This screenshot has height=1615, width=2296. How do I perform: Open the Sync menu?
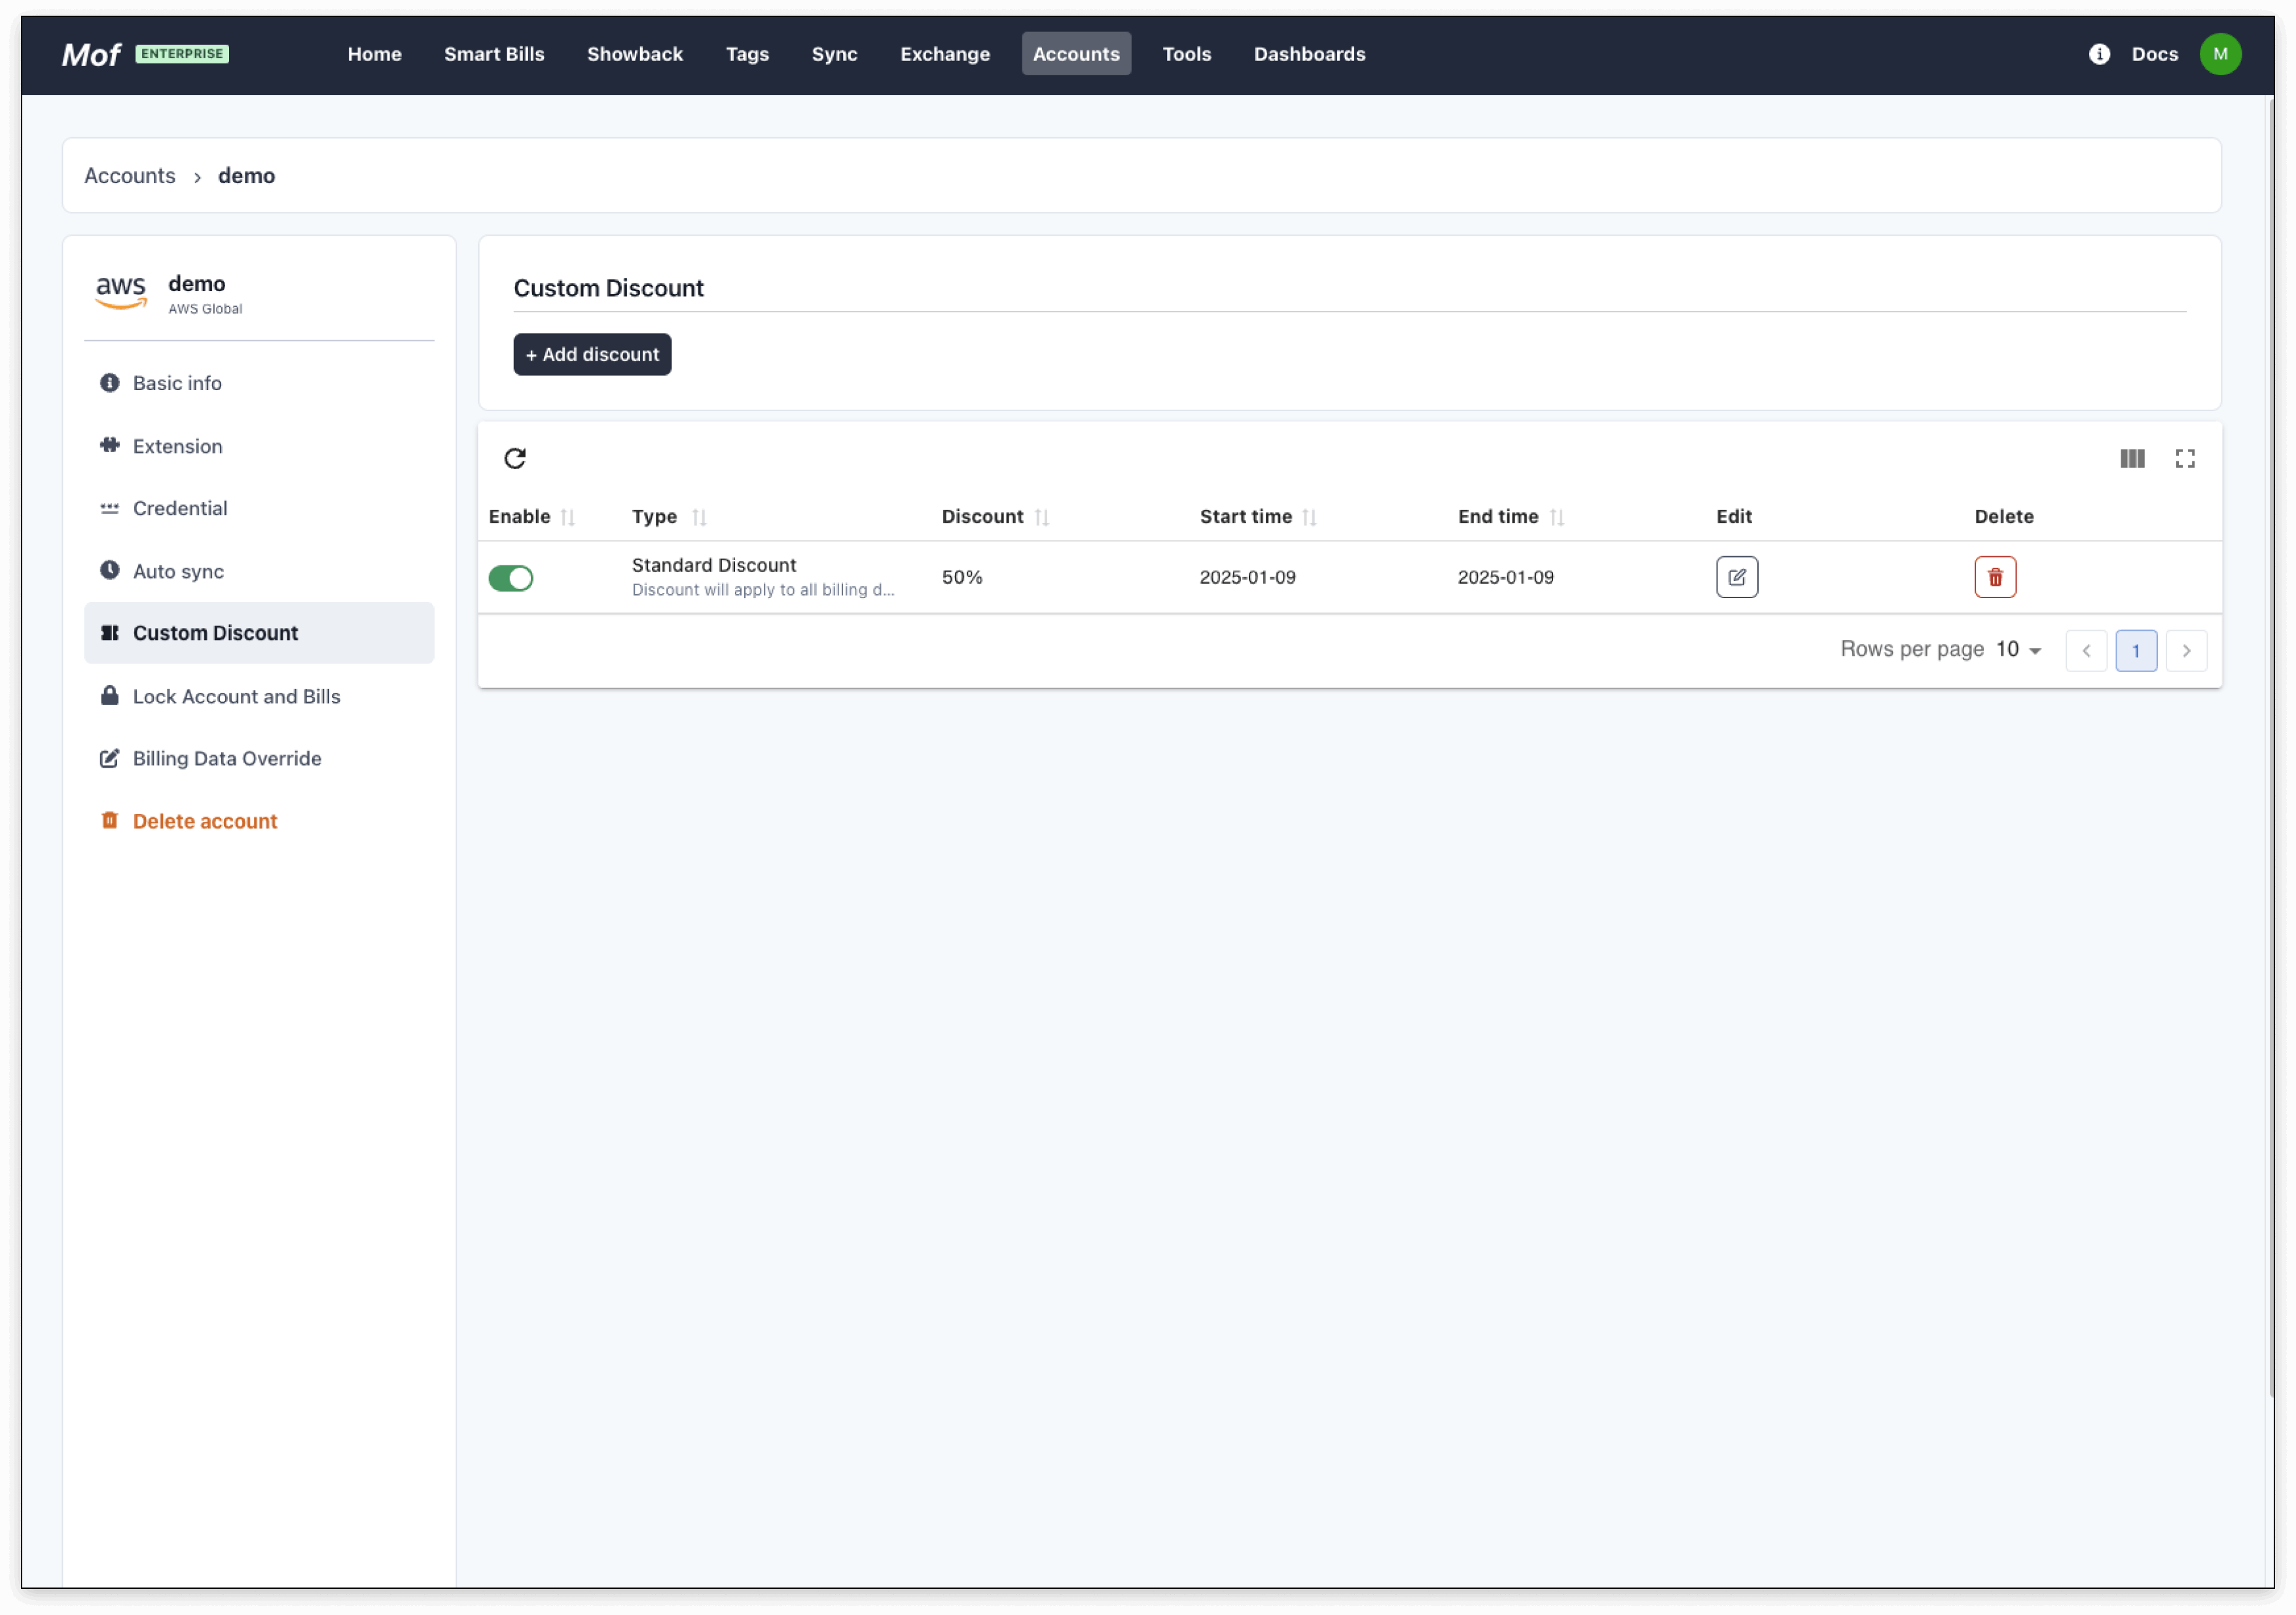click(834, 54)
